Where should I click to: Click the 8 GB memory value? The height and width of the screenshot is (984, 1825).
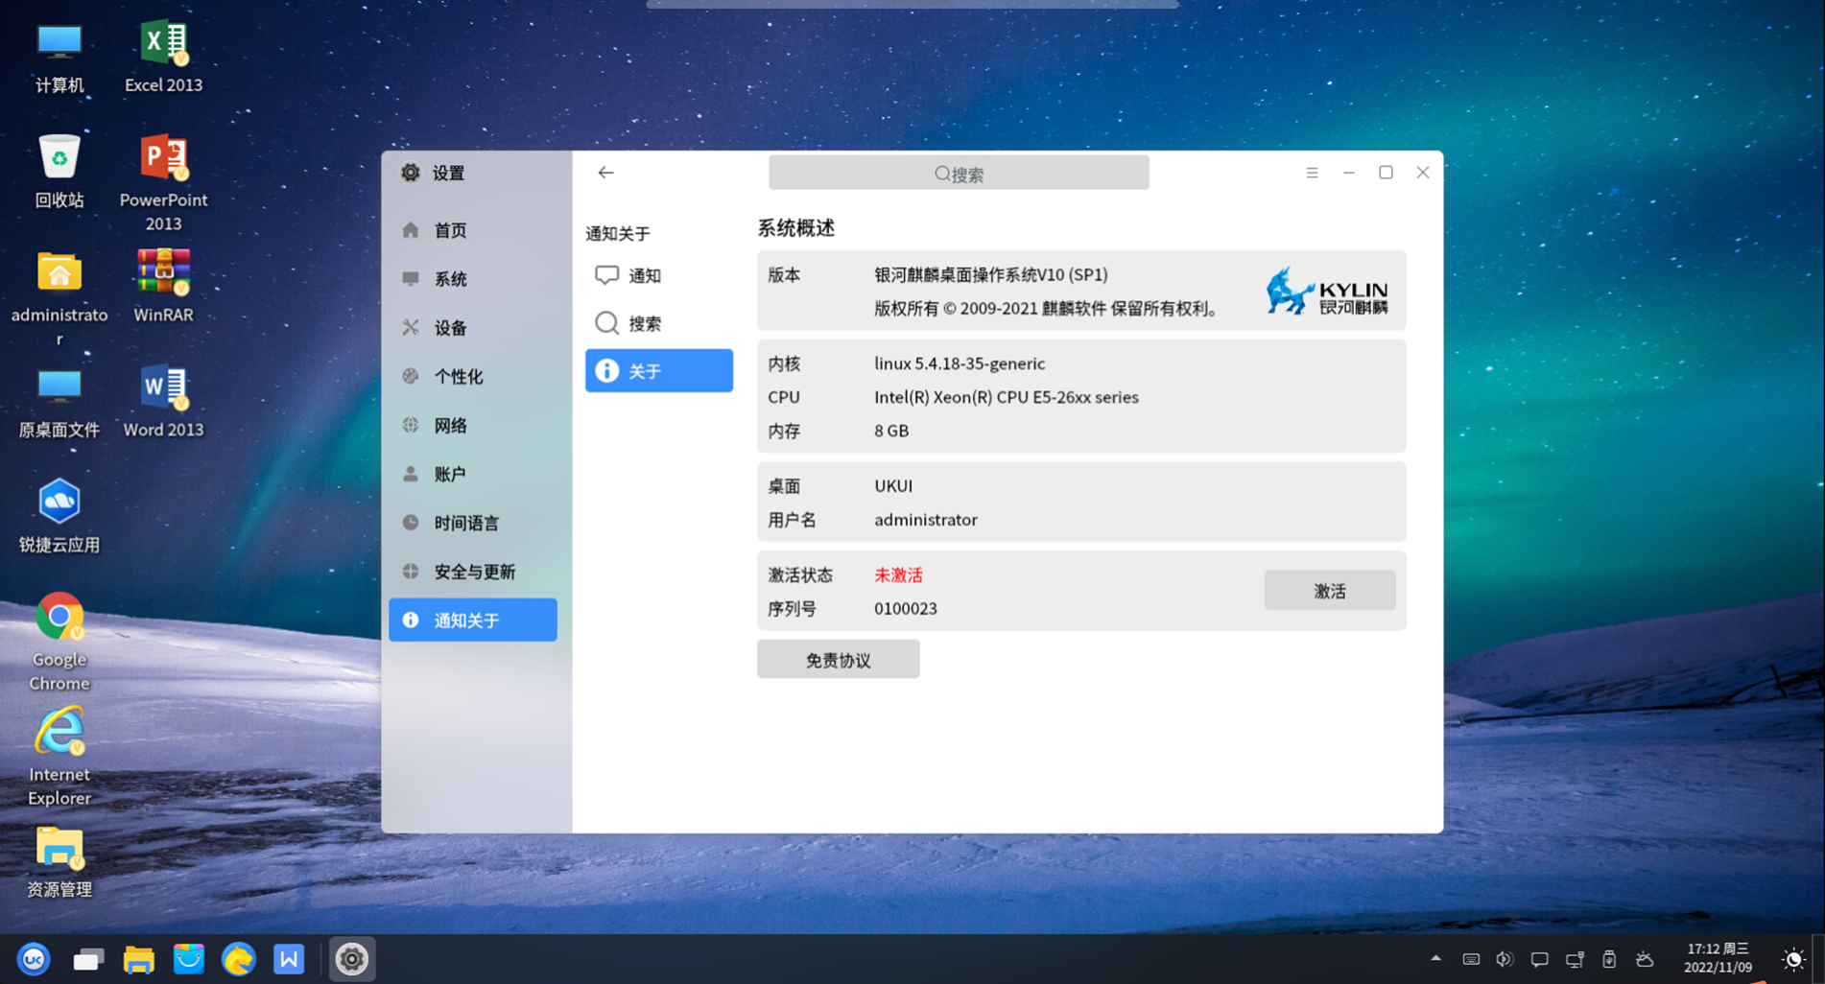tap(891, 431)
